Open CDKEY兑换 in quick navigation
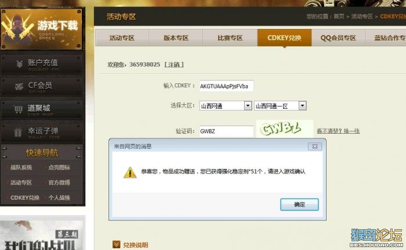 pyautogui.click(x=25, y=198)
